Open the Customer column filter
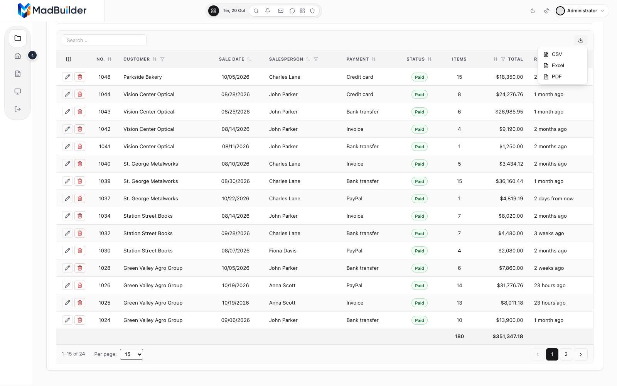The width and height of the screenshot is (617, 386). pos(162,59)
